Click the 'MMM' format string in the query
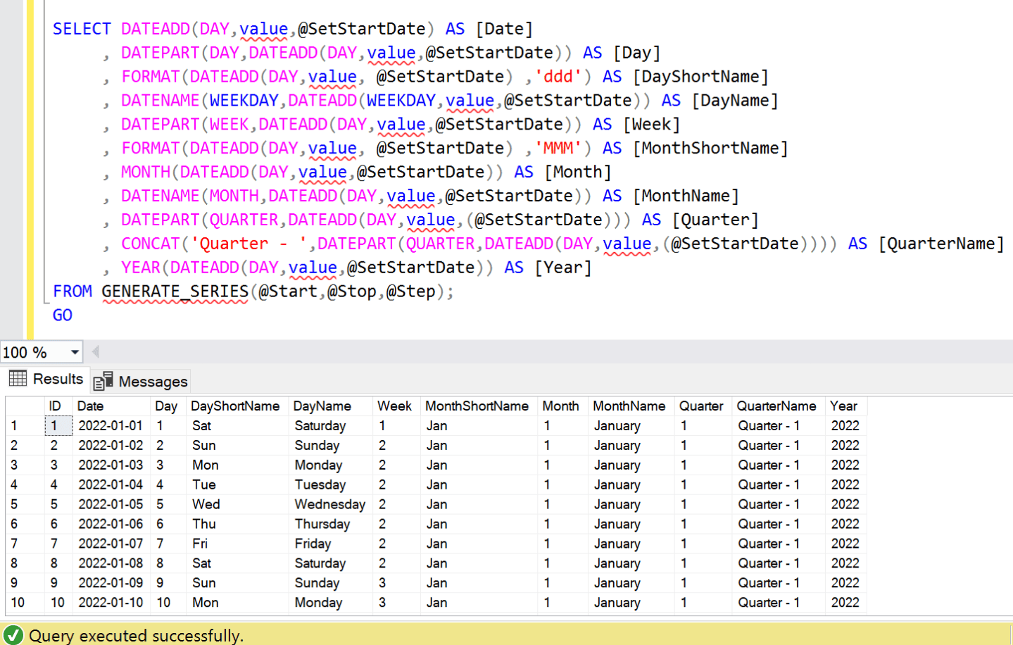Screen dimensions: 1013x645 tap(559, 149)
